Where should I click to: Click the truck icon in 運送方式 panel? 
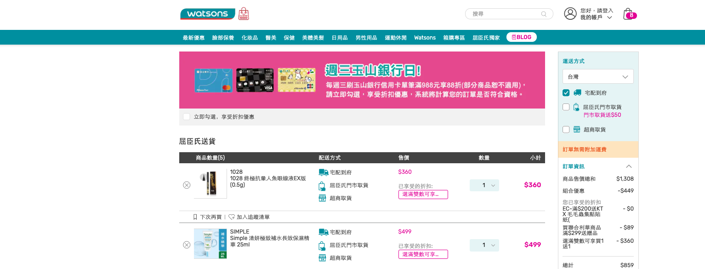point(577,92)
